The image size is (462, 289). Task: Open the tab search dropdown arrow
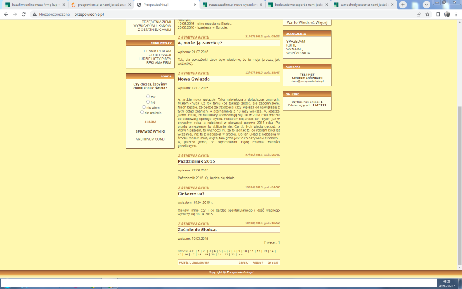tap(426, 5)
